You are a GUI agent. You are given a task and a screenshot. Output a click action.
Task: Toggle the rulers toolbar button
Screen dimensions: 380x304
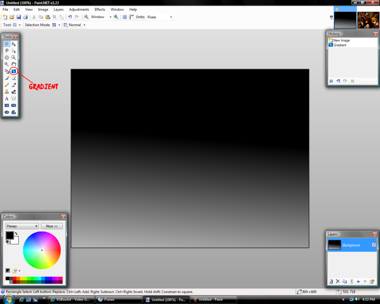coord(131,17)
